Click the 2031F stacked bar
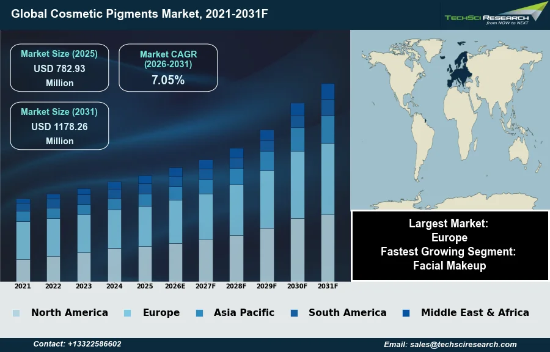This screenshot has width=550, height=352. point(328,183)
